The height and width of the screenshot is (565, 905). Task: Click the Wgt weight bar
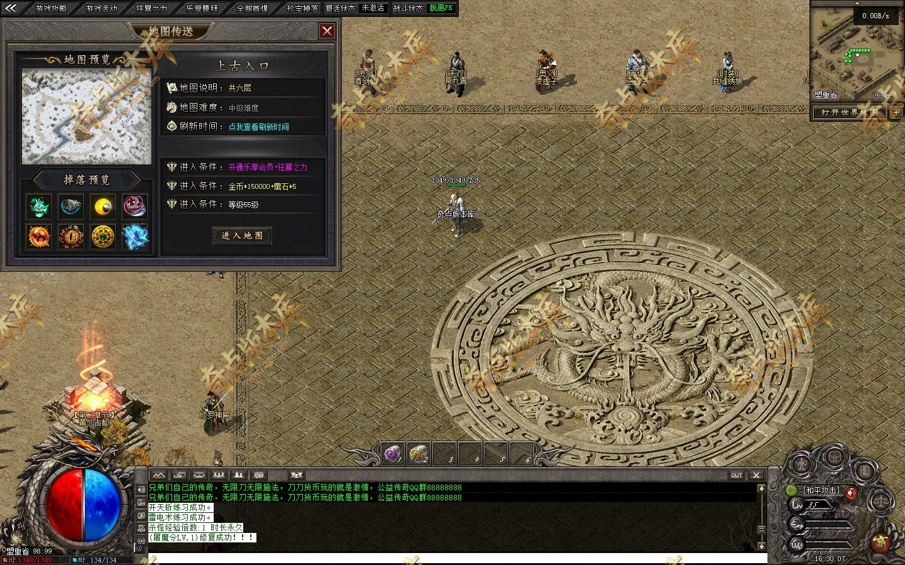[x=830, y=544]
